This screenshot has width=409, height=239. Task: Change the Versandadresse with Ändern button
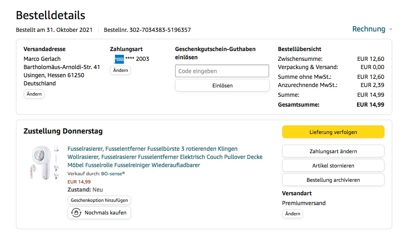34,94
